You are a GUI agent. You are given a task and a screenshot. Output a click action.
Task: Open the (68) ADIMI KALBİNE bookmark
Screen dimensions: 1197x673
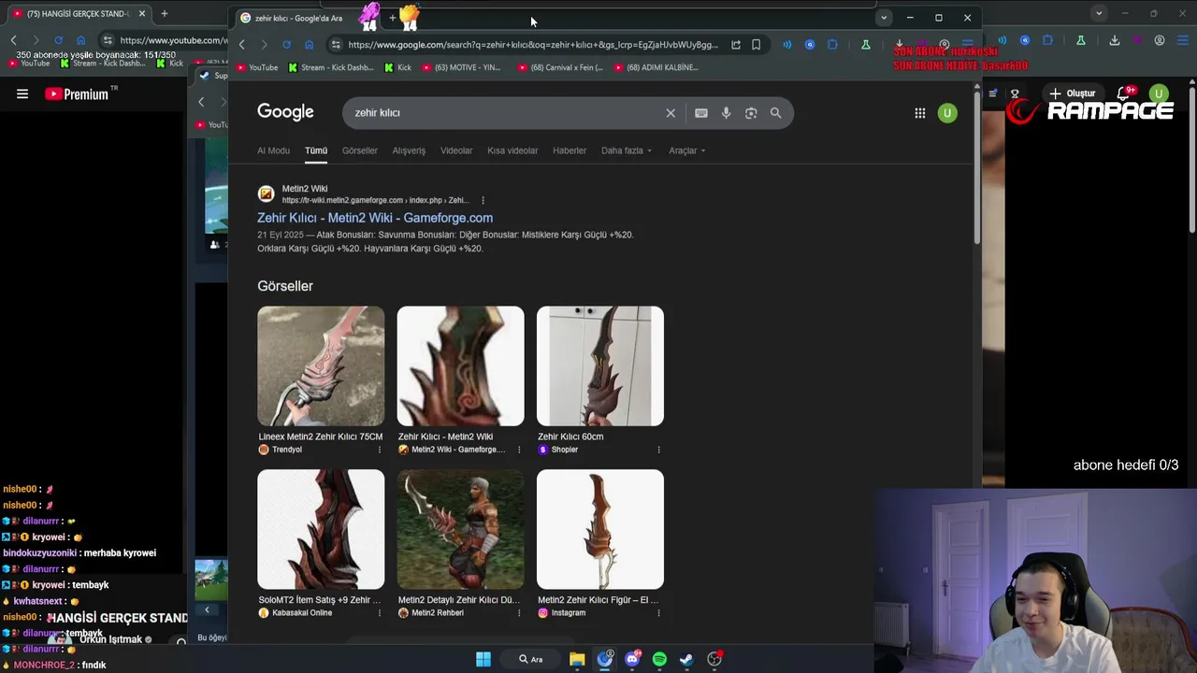[x=656, y=67]
